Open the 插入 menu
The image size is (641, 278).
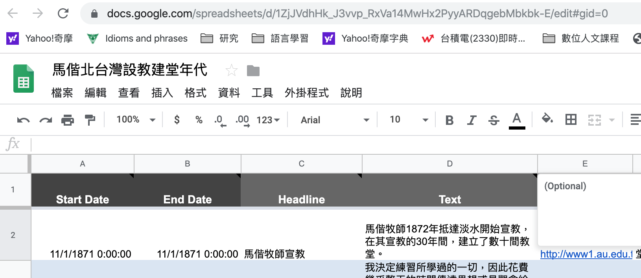162,93
